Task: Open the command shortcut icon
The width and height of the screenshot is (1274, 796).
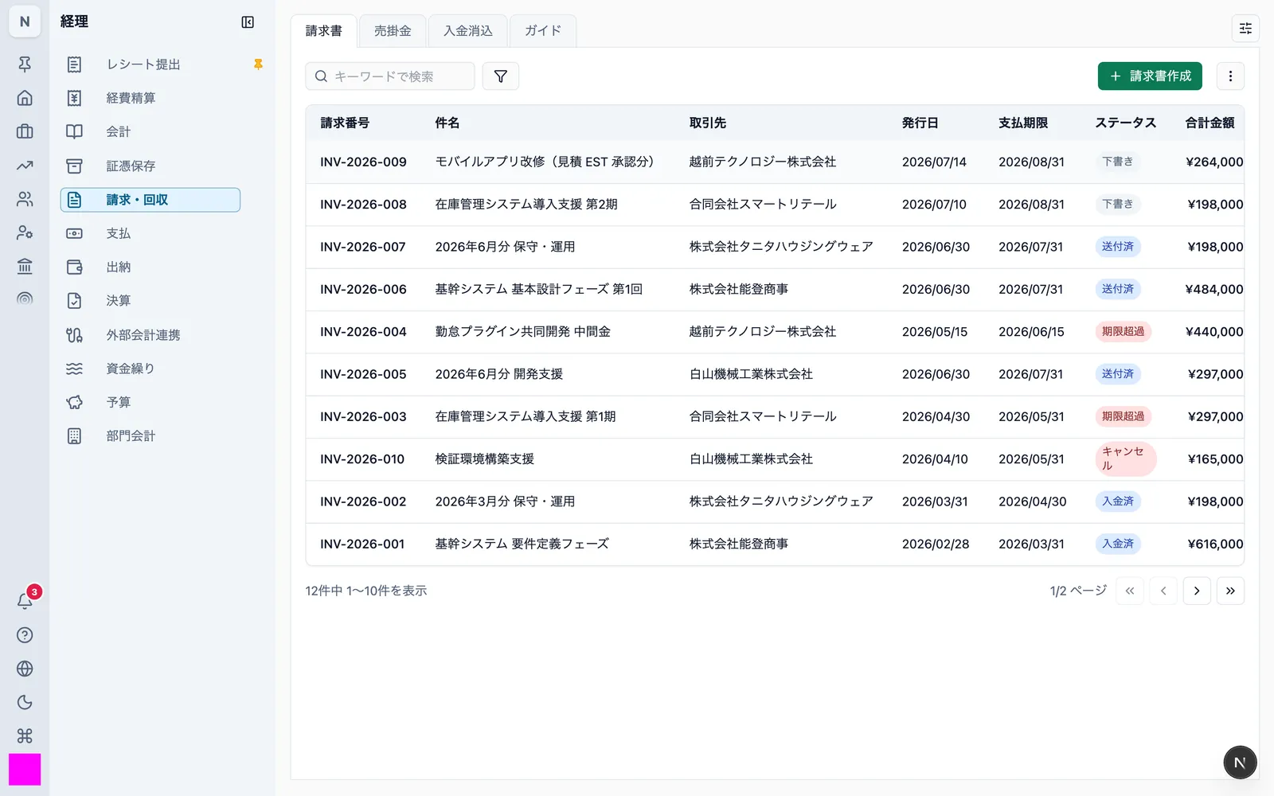Action: tap(25, 736)
